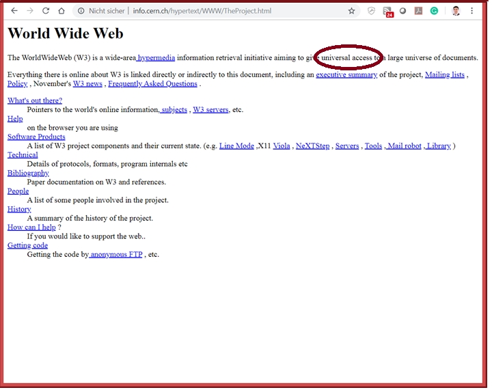Open the shield extension icon
The height and width of the screenshot is (390, 492).
(371, 11)
